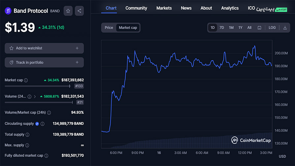Switch chart to Price view
This screenshot has width=295, height=166.
tap(109, 28)
